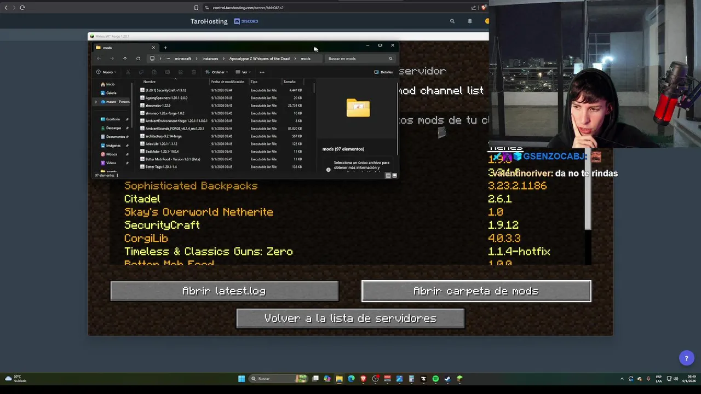
Task: Click minecraft in the breadcrumb path
Action: click(183, 59)
